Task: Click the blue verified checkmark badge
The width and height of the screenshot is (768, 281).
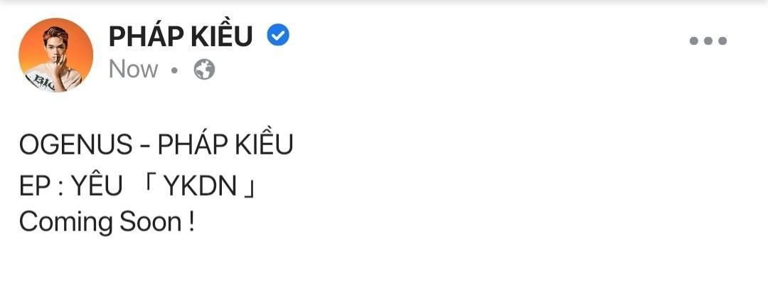Action: (278, 36)
